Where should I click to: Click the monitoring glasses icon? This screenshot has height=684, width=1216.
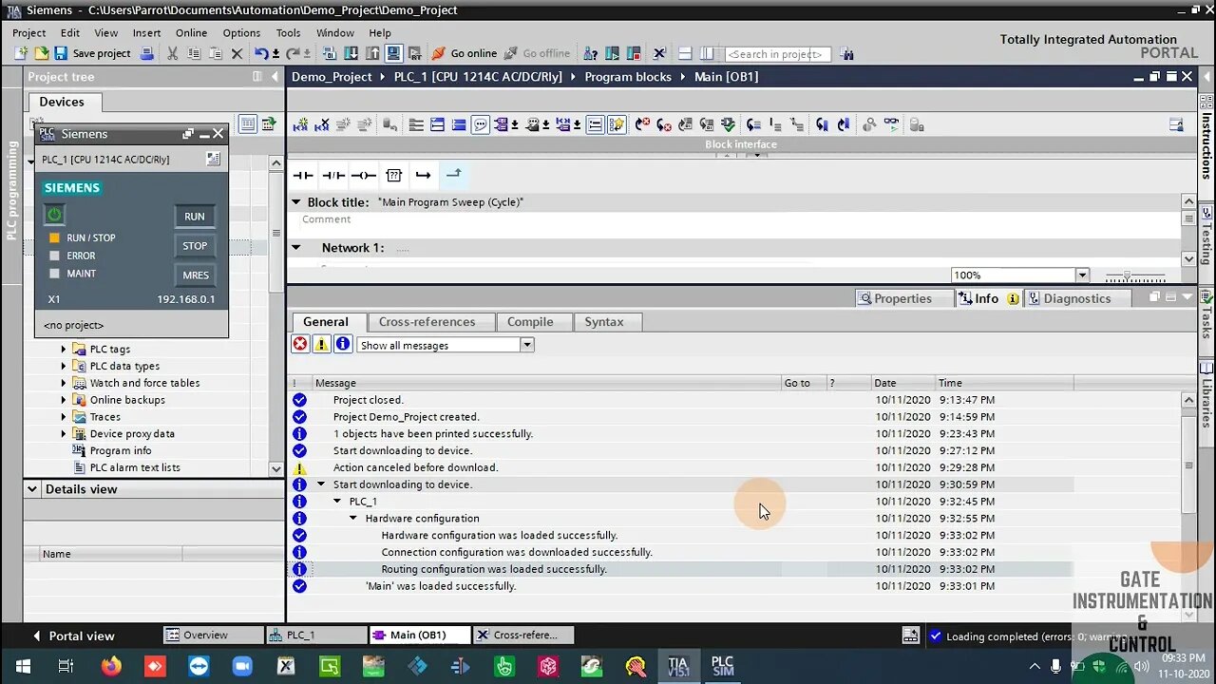tap(893, 124)
